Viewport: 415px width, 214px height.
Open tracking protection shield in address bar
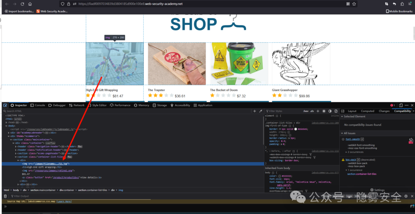click(x=63, y=4)
